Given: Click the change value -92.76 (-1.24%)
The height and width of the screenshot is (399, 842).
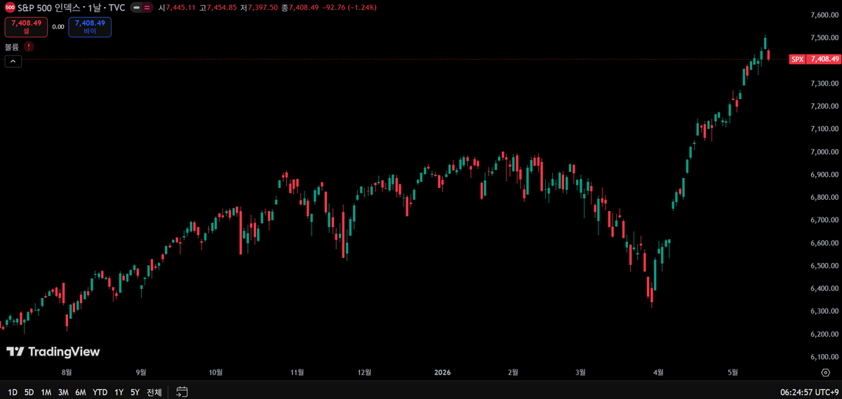Looking at the screenshot, I should click(x=350, y=8).
